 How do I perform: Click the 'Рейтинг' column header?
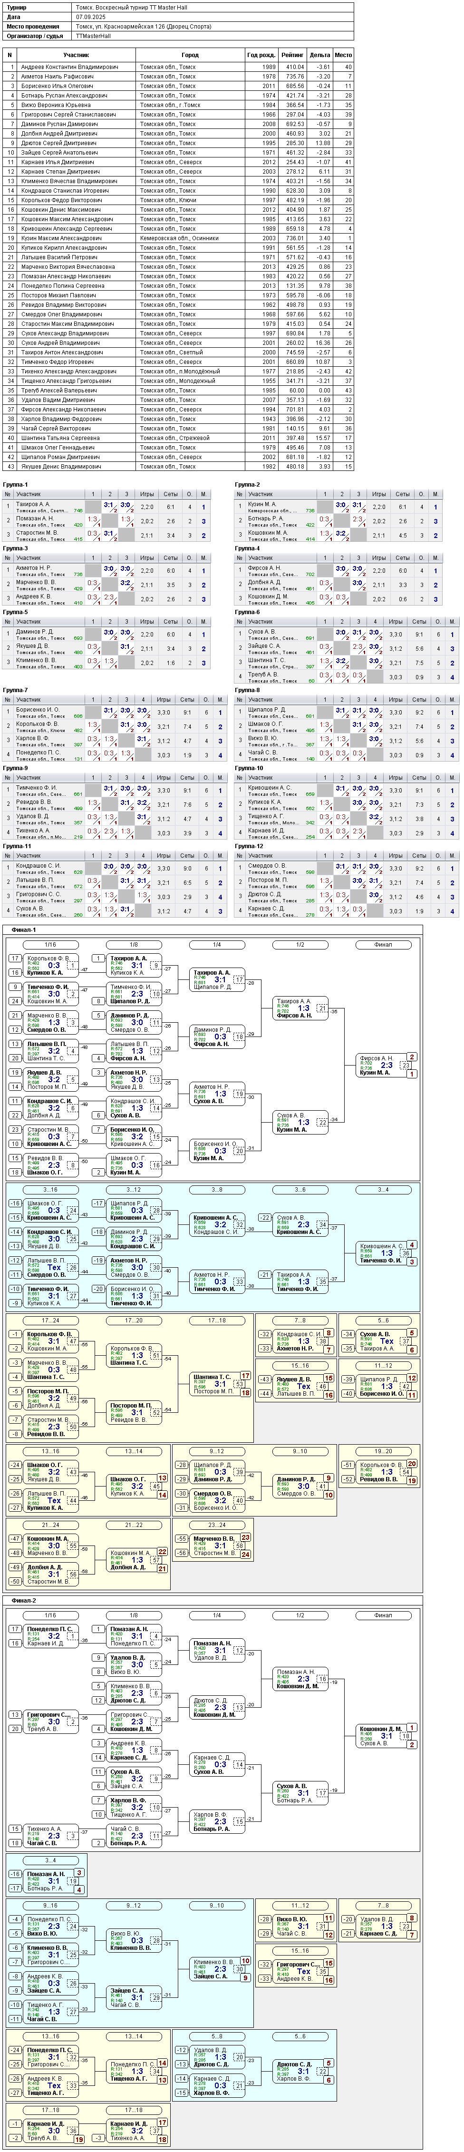click(292, 55)
